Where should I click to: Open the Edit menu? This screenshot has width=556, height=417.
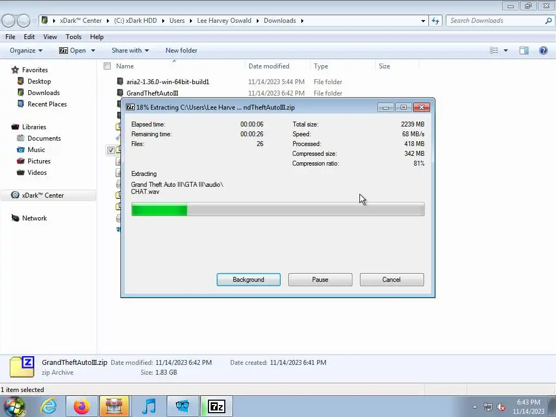tap(29, 37)
